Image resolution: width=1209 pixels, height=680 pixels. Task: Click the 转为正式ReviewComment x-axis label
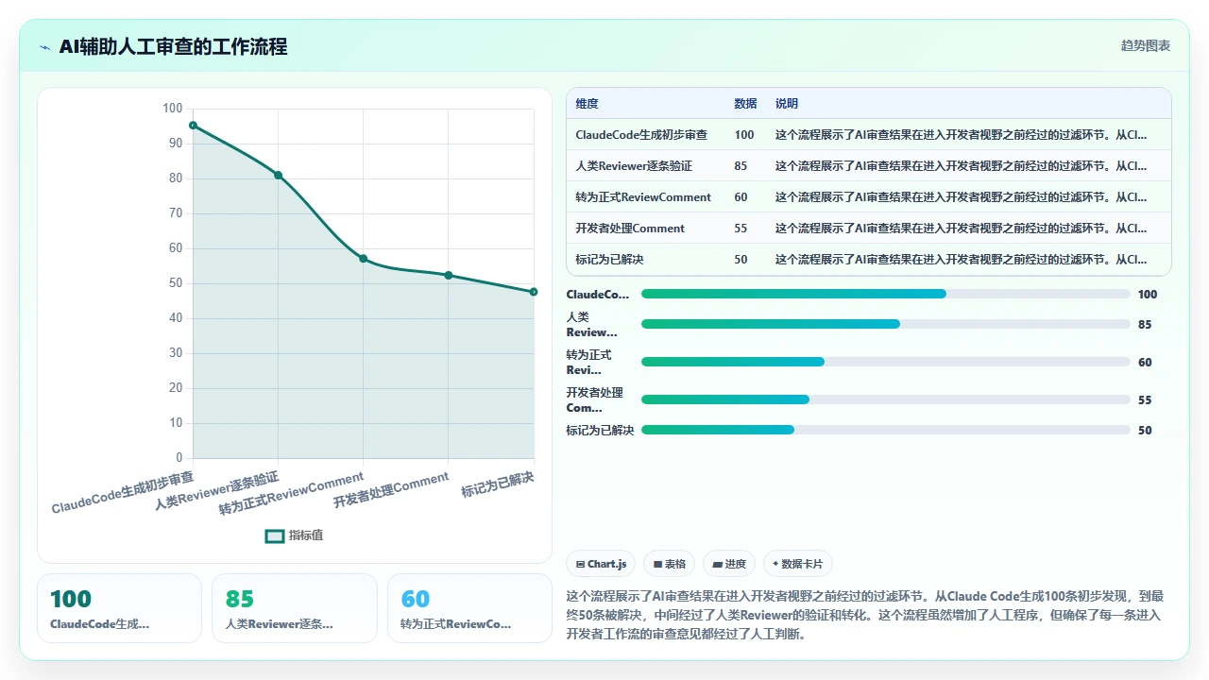coord(292,493)
